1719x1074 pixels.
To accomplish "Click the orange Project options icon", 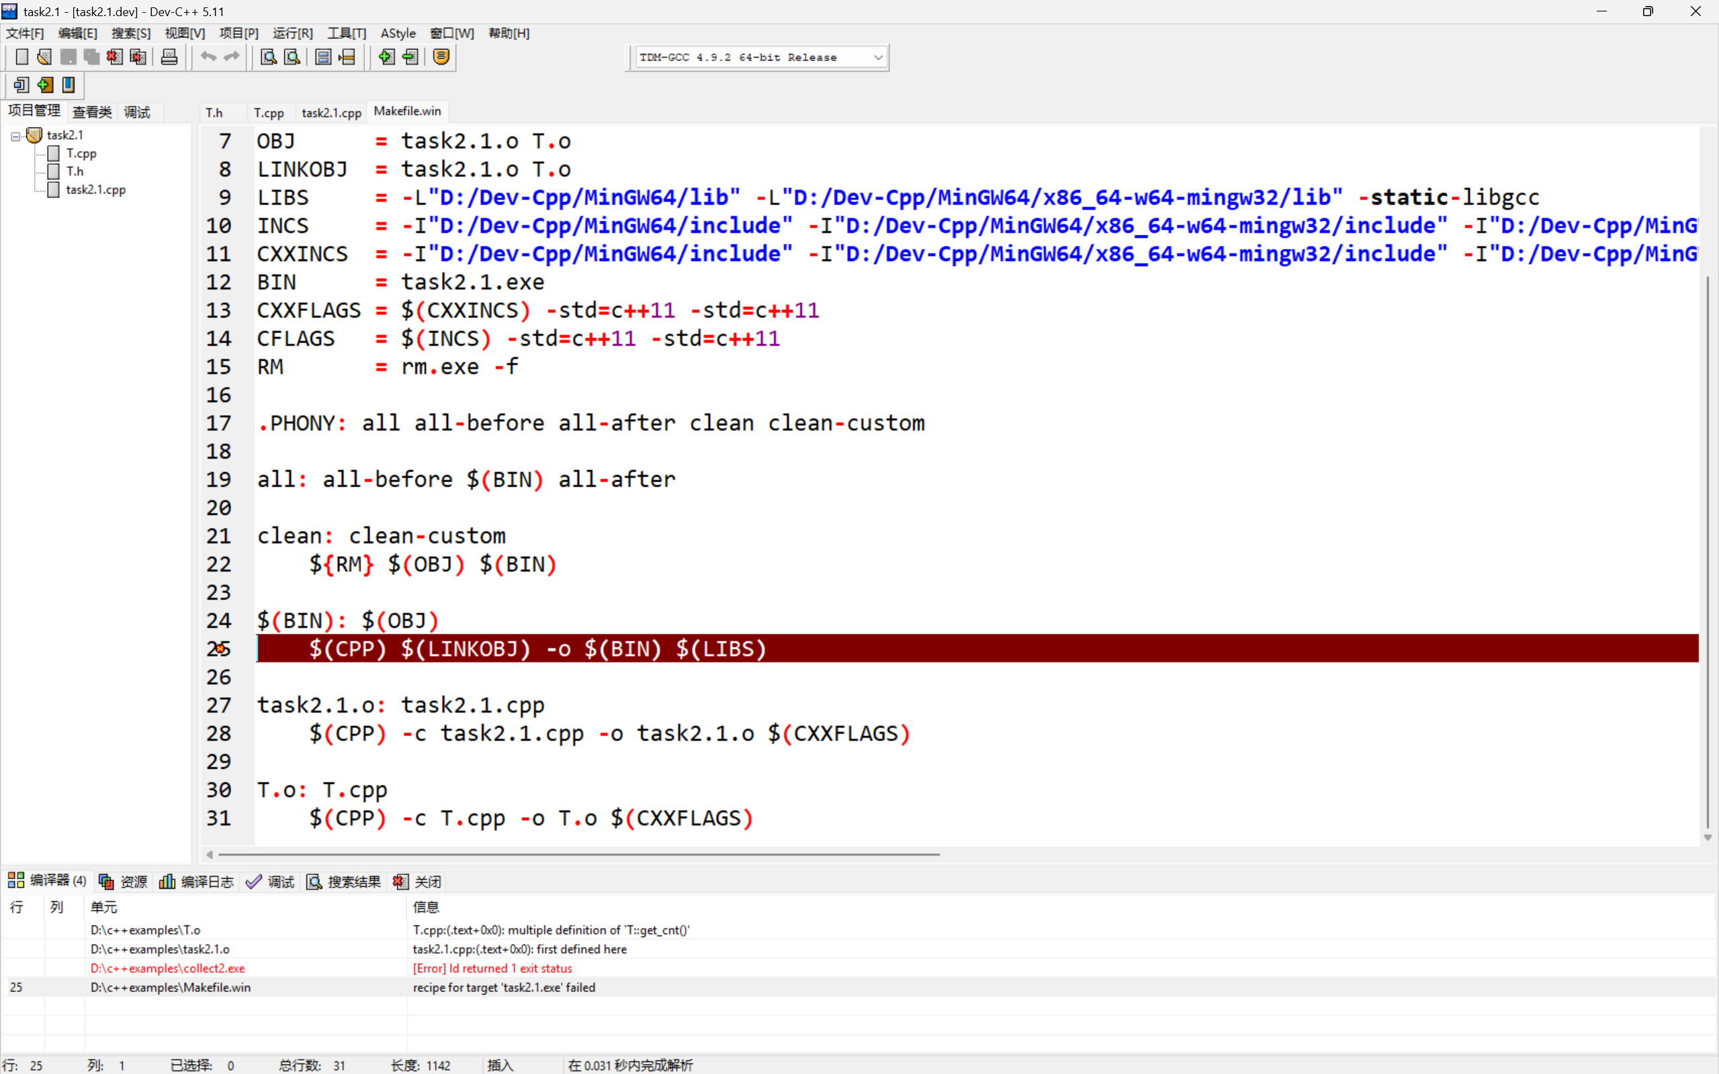I will [x=441, y=57].
